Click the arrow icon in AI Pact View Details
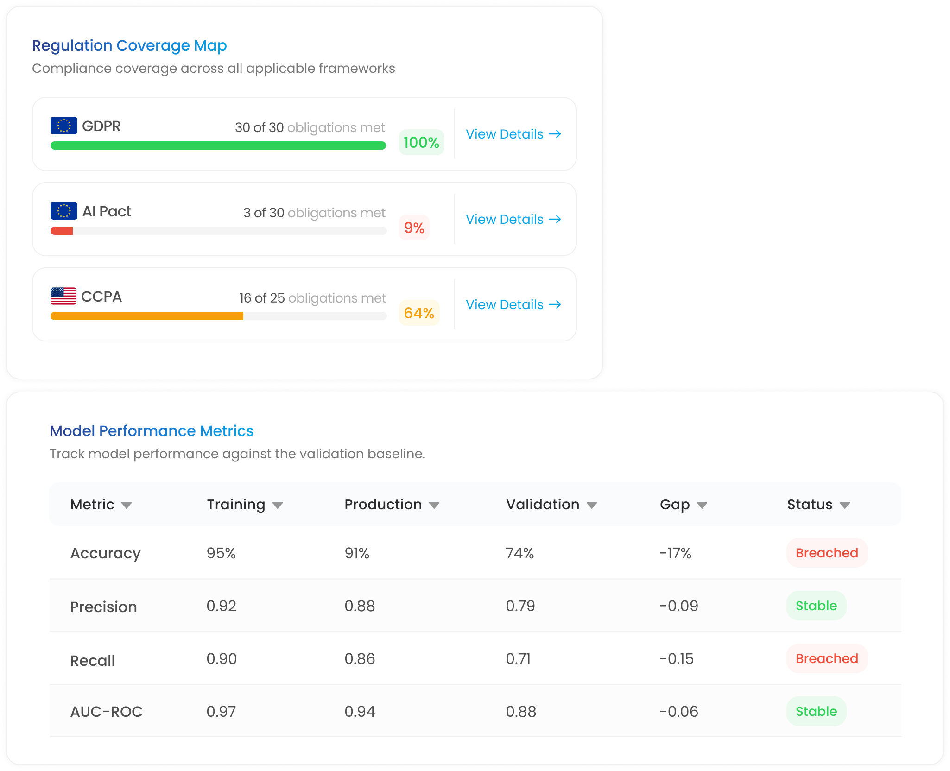Image resolution: width=950 pixels, height=771 pixels. [555, 219]
